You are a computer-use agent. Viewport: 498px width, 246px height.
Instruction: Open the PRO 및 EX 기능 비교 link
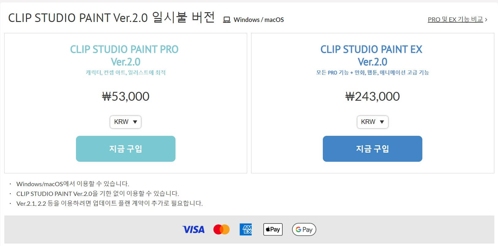pyautogui.click(x=456, y=19)
